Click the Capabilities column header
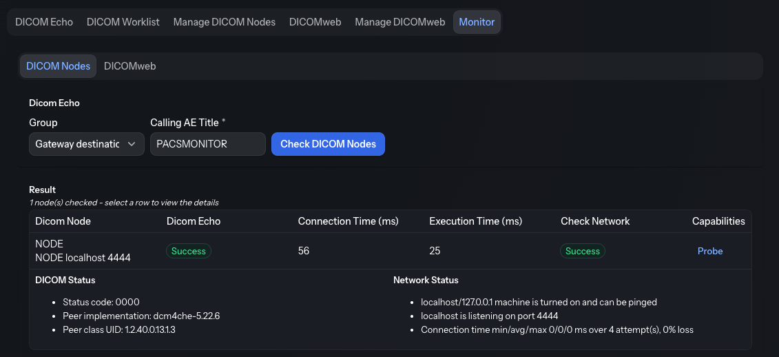This screenshot has width=779, height=357. [x=718, y=221]
